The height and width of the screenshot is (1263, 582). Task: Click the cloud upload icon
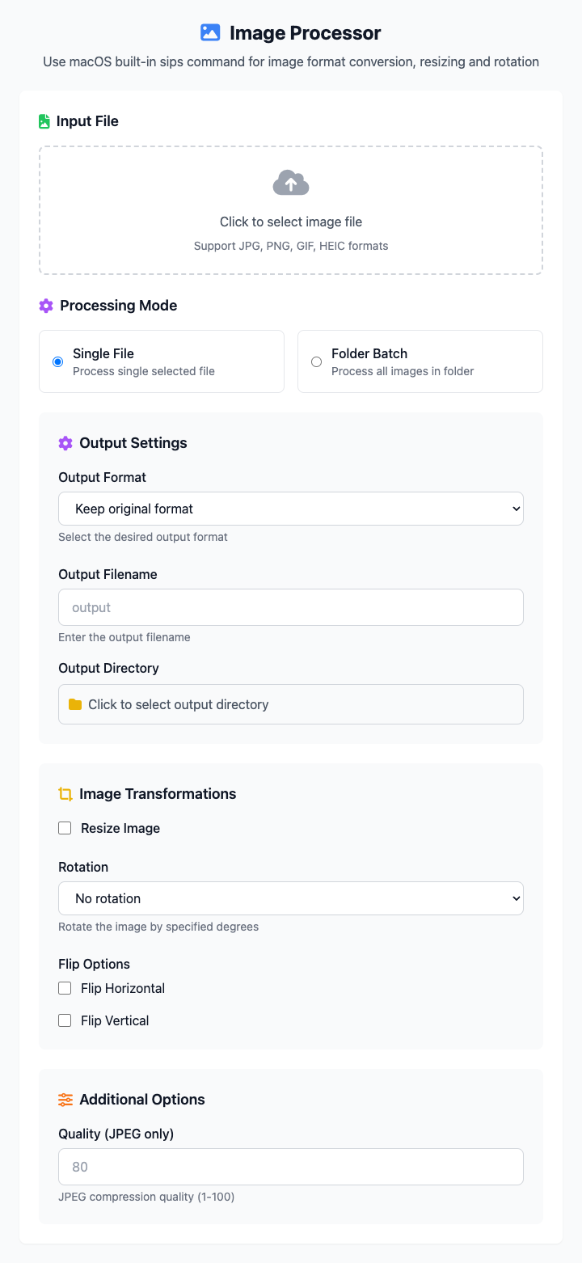click(291, 183)
